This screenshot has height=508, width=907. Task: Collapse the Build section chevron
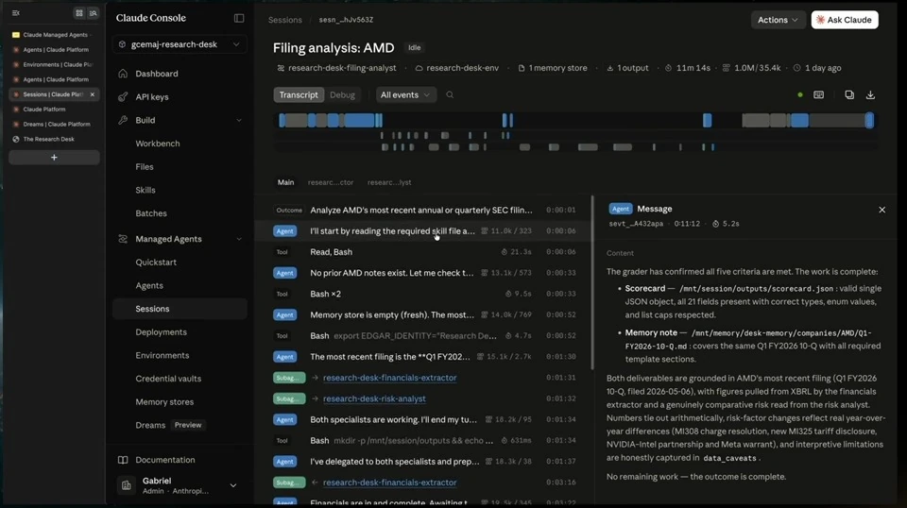coord(239,120)
